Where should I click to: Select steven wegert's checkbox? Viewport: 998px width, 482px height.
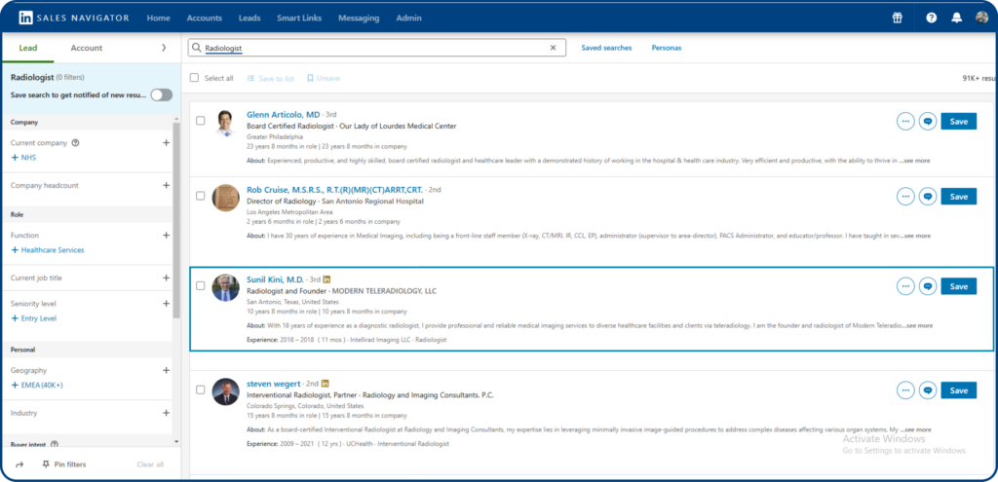pos(201,389)
